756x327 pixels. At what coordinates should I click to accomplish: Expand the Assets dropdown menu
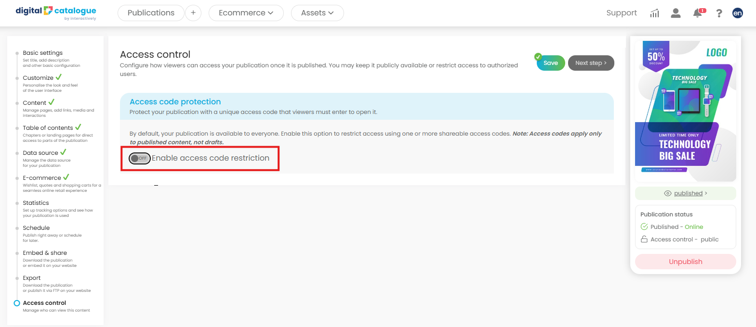[317, 13]
